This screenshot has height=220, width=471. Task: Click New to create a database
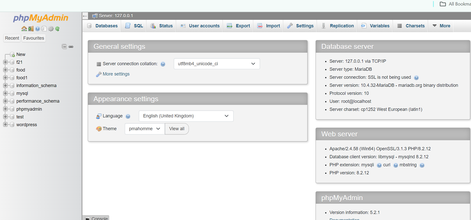(x=21, y=54)
